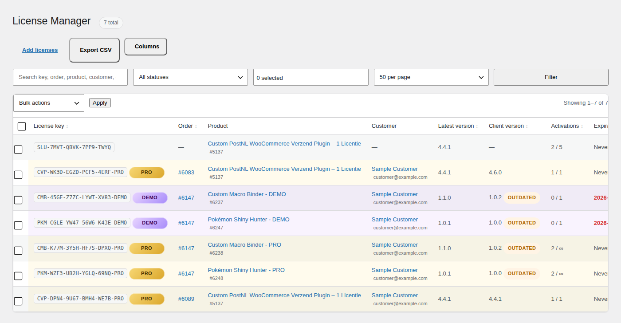Click OUTDATED badge in Custom Macro Binder - DEMO row
Screen dimensions: 621x323
tap(522, 198)
